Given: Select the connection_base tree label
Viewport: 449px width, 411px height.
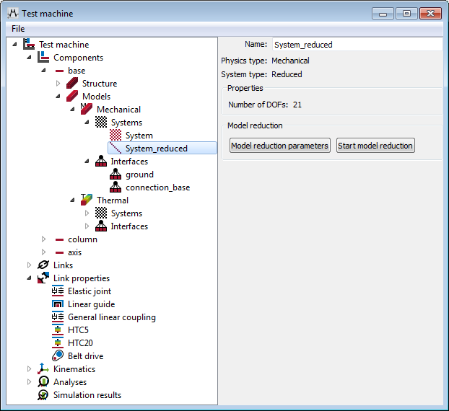Looking at the screenshot, I should click(x=158, y=187).
